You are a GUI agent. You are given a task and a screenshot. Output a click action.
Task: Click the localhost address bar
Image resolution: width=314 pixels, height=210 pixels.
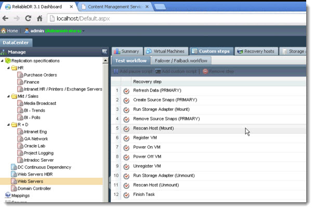[177, 18]
